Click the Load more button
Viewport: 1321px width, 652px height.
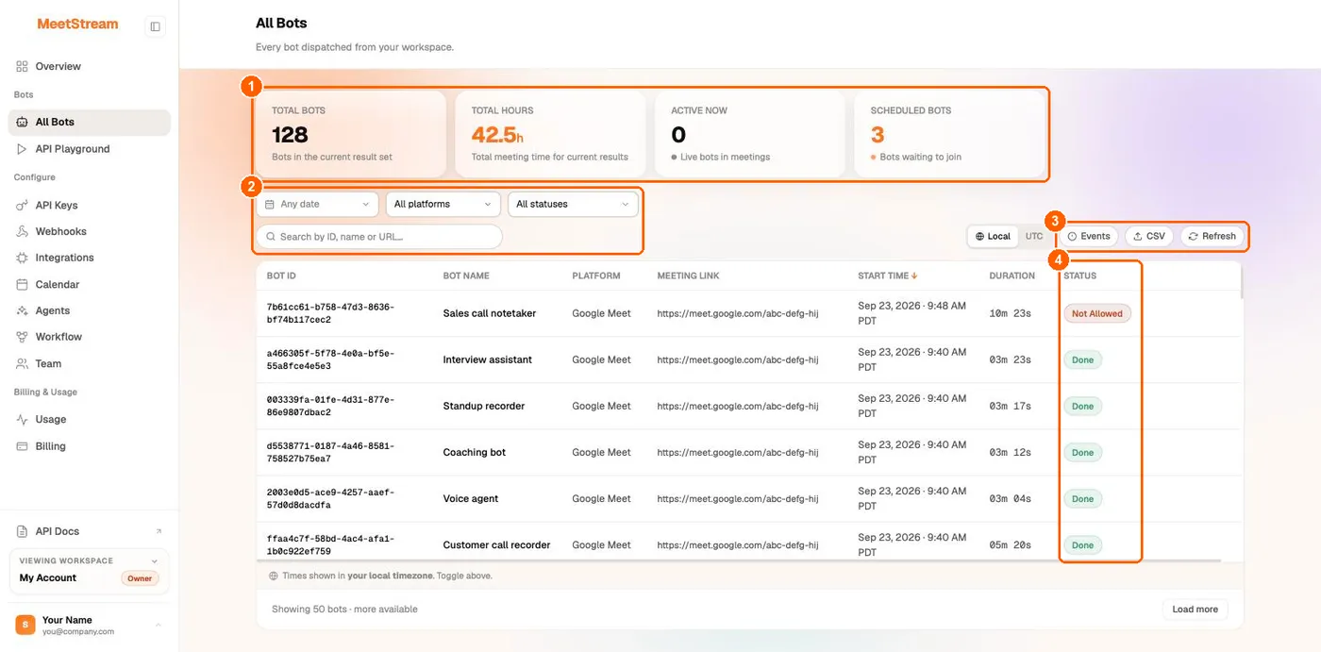pyautogui.click(x=1195, y=610)
